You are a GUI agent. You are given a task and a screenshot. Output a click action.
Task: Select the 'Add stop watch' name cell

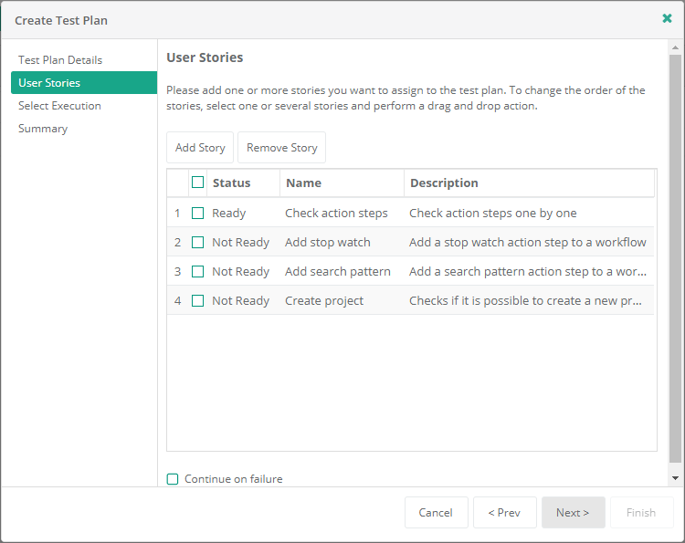(x=328, y=242)
